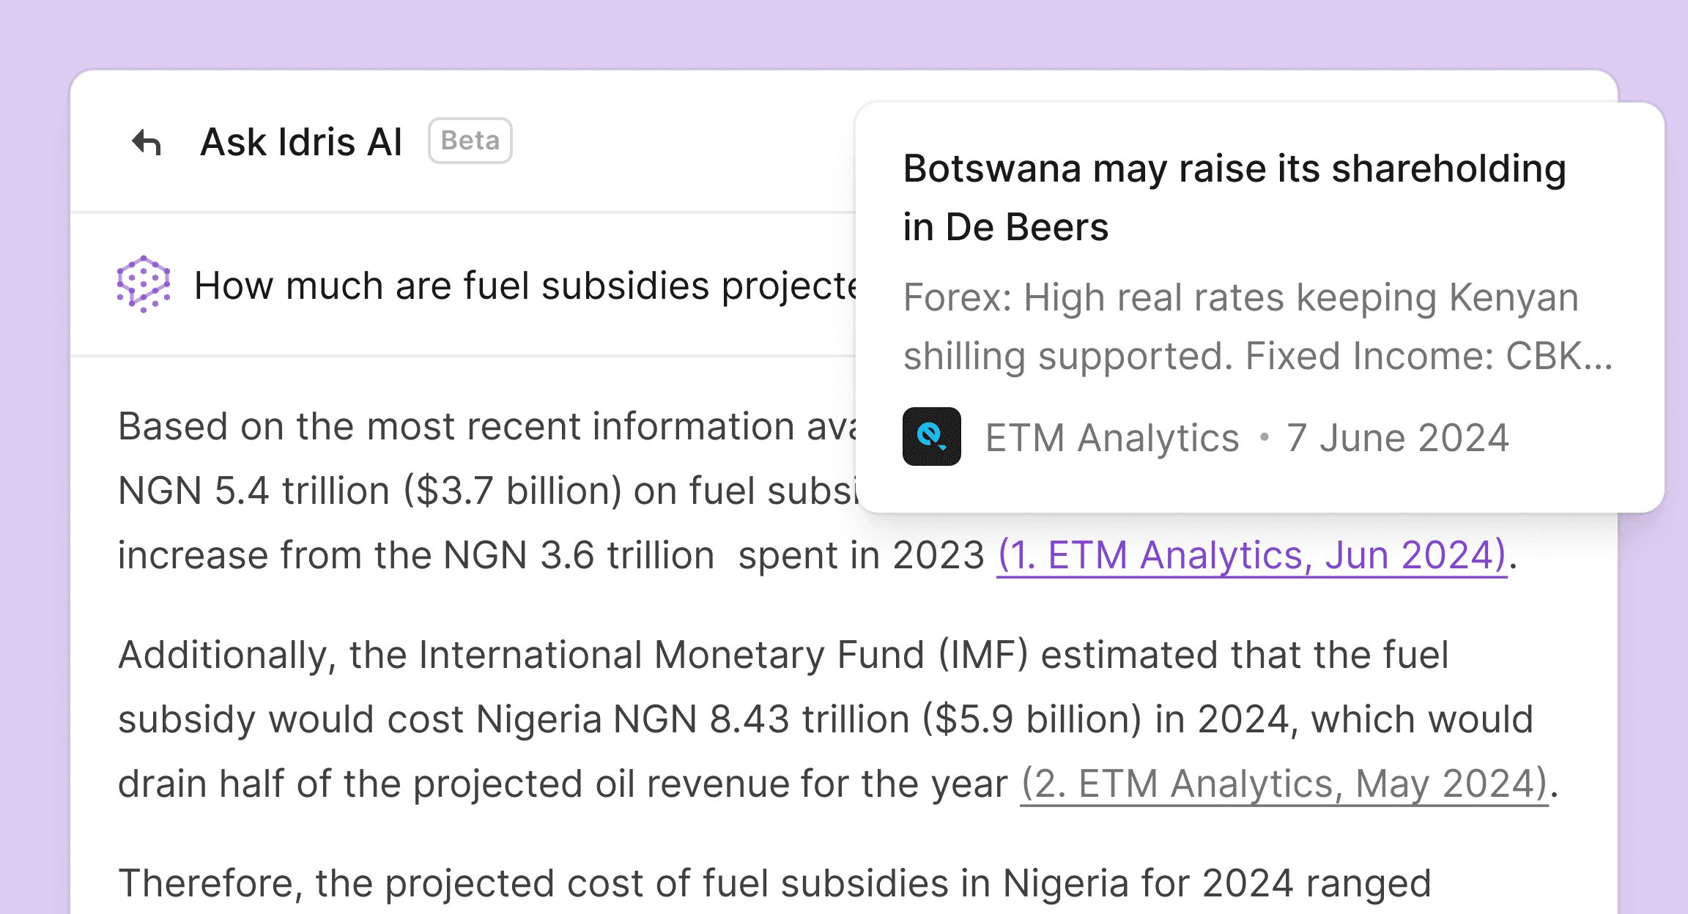Open citation 1. ETM Analytics, Jun 2024
1688x914 pixels.
coord(1252,555)
